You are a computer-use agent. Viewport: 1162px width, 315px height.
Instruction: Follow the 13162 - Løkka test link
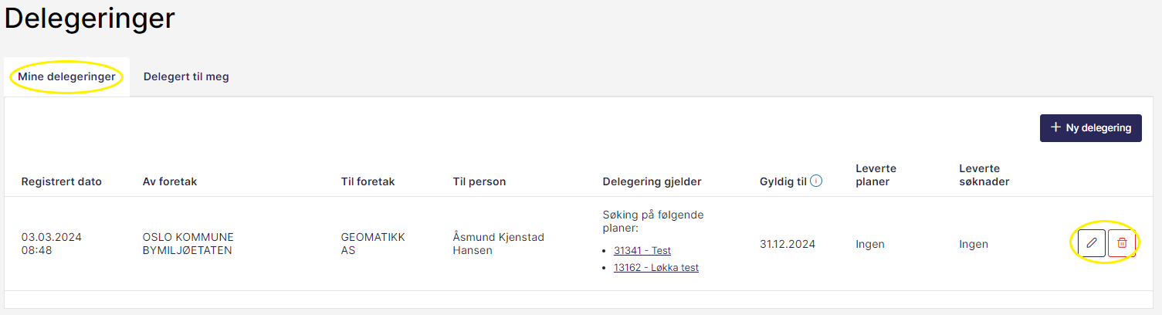click(656, 268)
